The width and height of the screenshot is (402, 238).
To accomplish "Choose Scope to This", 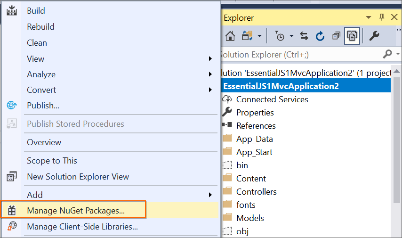I will (x=110, y=161).
